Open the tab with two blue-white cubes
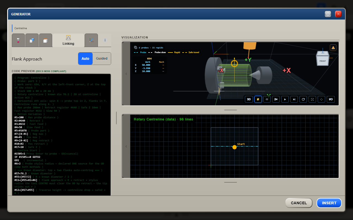This screenshot has width=353, height=220. coord(32,40)
